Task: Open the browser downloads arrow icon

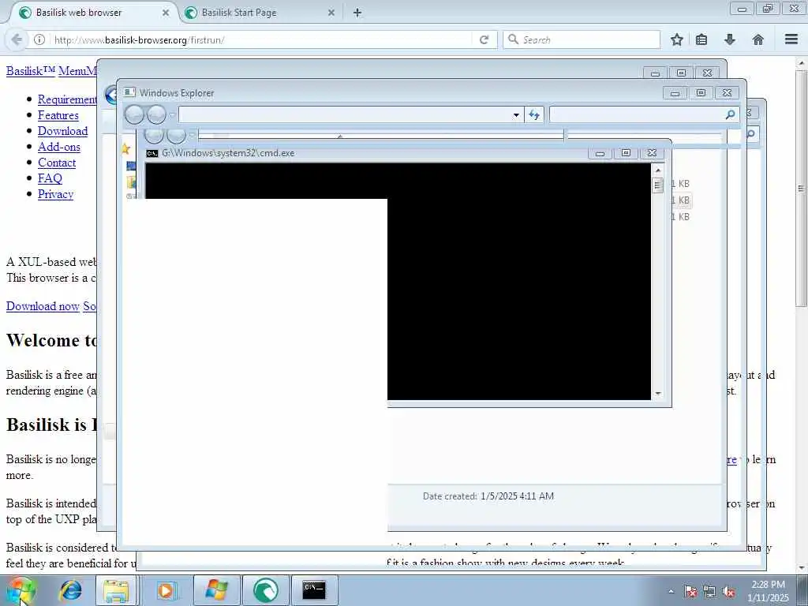Action: (x=730, y=39)
